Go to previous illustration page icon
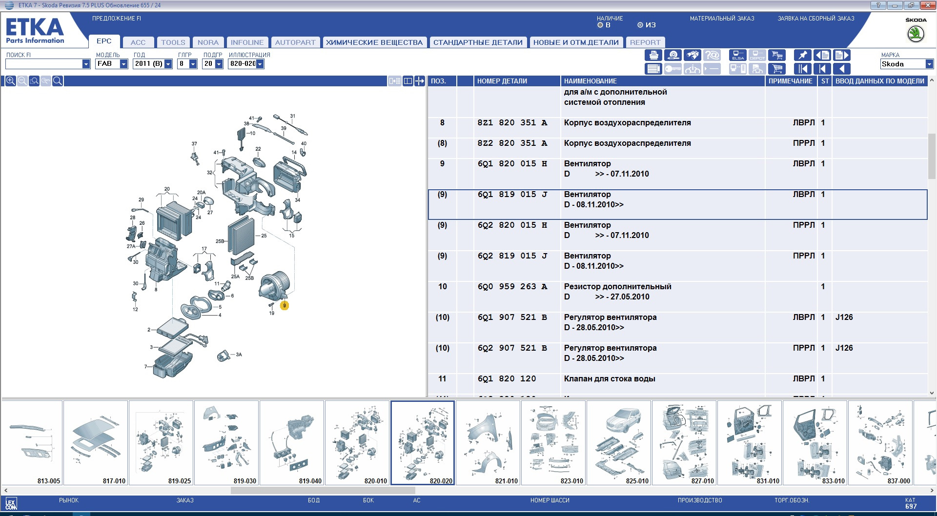Viewport: 937px width, 516px height. pos(822,55)
